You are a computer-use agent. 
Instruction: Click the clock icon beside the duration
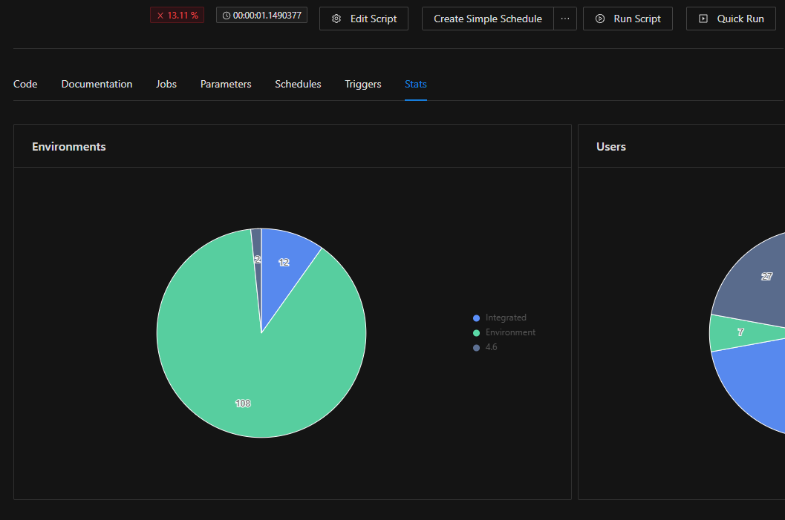(x=227, y=15)
